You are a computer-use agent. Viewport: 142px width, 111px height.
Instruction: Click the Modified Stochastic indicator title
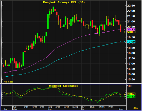point(63,86)
